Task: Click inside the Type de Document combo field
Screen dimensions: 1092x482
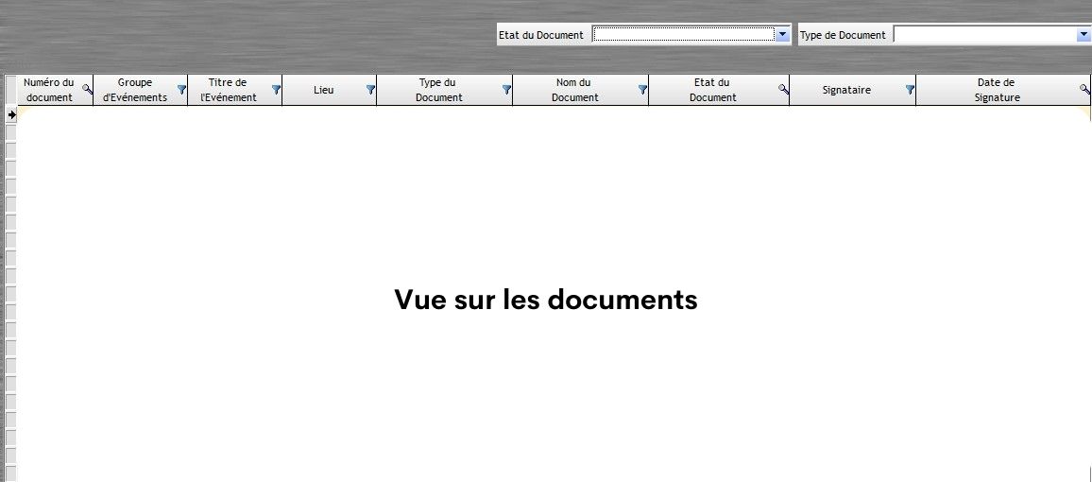Action: click(983, 35)
